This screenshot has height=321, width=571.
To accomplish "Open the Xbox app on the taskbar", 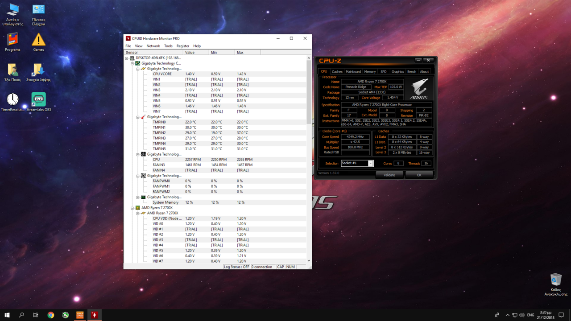I will pos(65,315).
